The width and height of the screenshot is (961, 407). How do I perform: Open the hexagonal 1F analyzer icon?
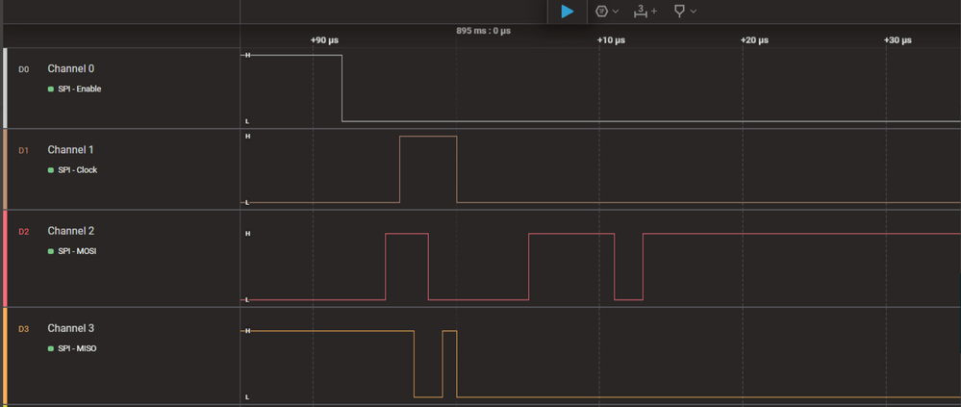click(602, 11)
